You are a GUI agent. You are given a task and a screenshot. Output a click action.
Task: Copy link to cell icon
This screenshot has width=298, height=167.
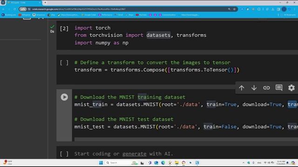tap(266, 88)
